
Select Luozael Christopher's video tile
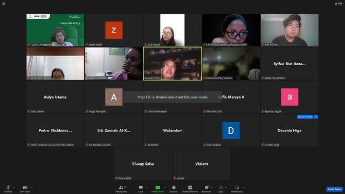(x=55, y=30)
